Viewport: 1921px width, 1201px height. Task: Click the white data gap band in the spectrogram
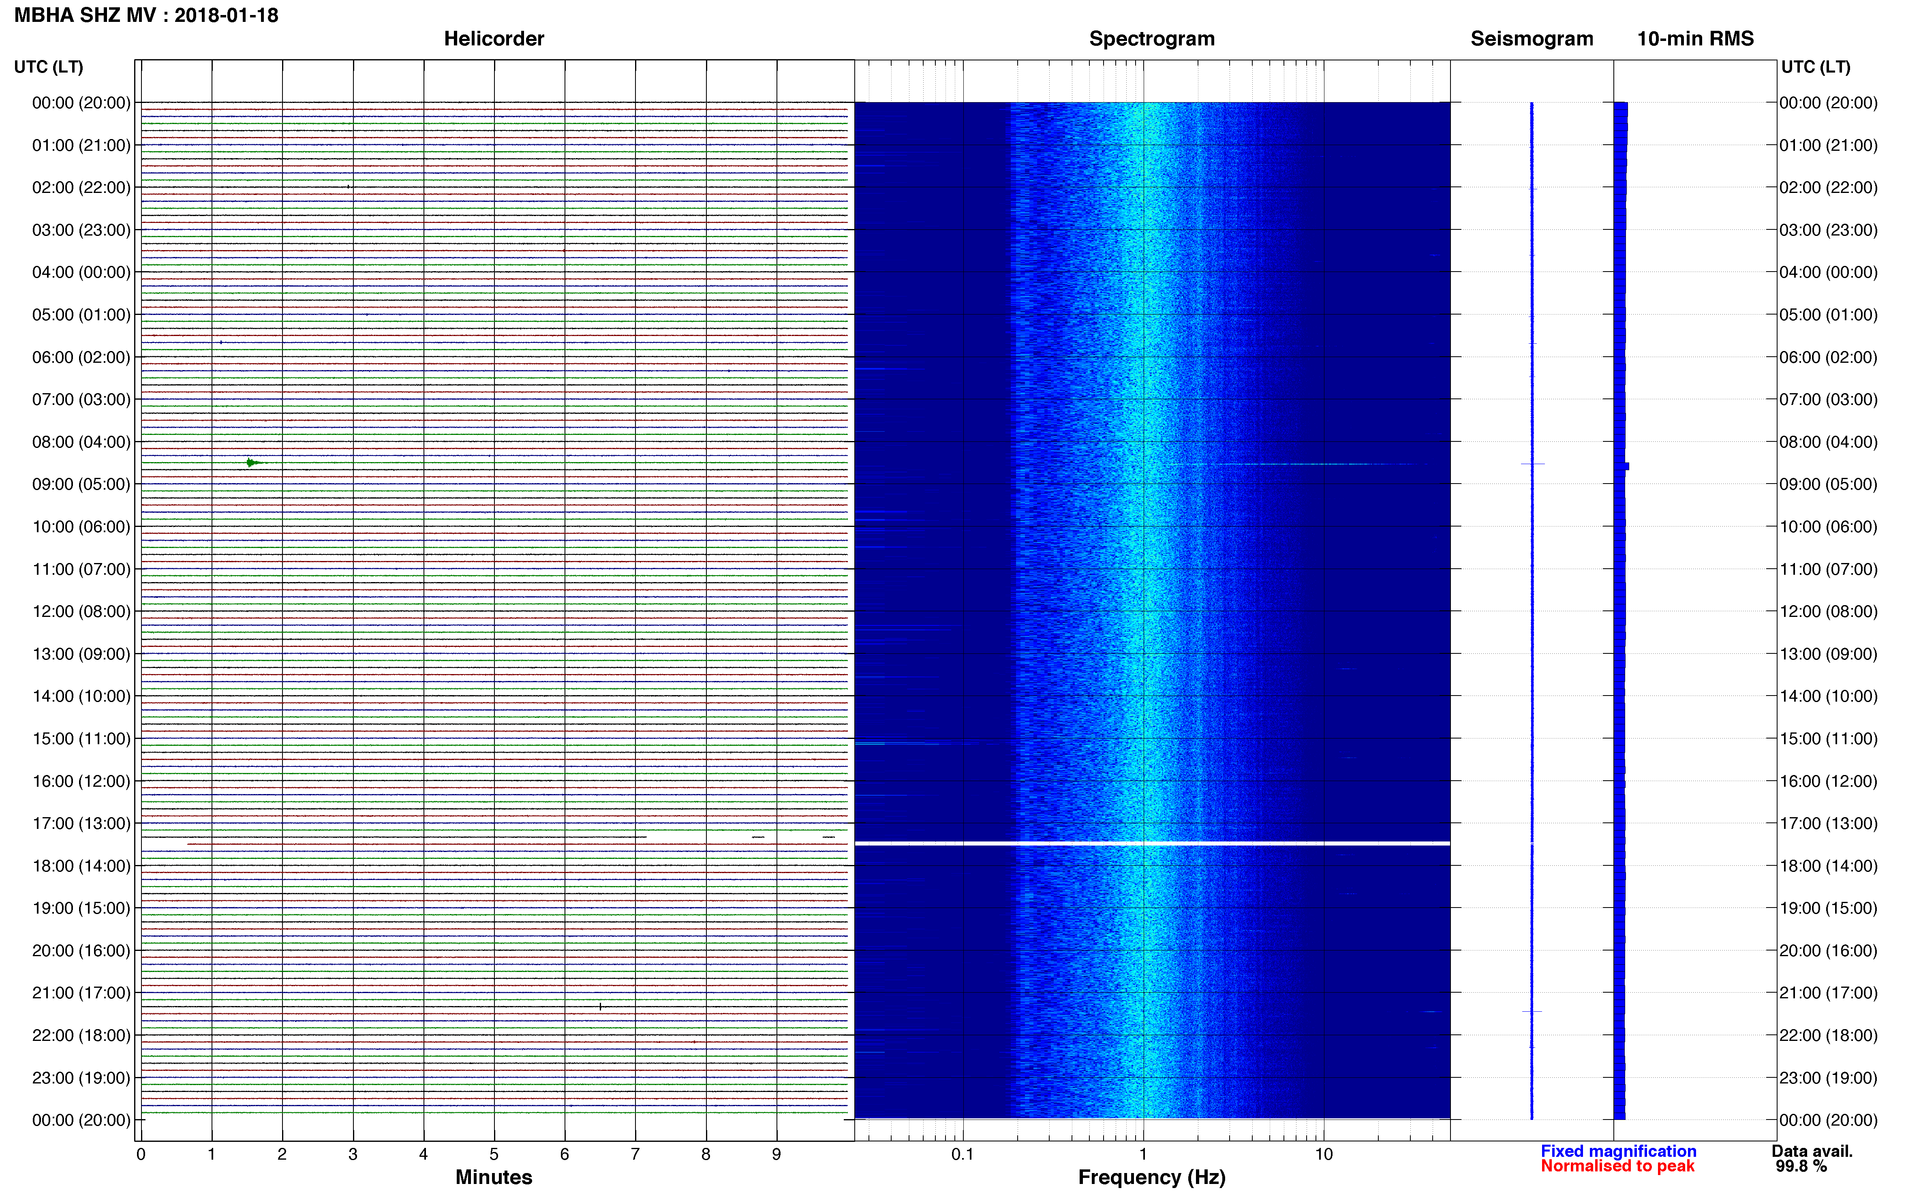pos(1152,843)
